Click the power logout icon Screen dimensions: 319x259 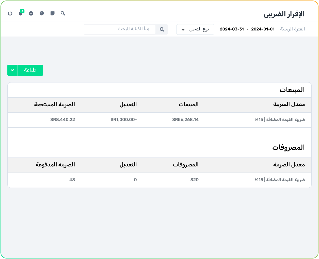[10, 13]
